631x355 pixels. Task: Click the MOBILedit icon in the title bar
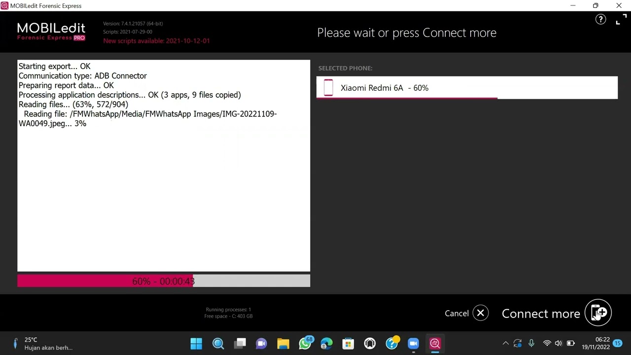(x=4, y=5)
